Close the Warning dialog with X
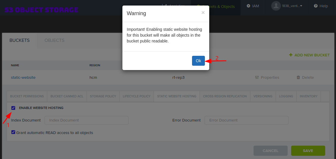 [203, 12]
